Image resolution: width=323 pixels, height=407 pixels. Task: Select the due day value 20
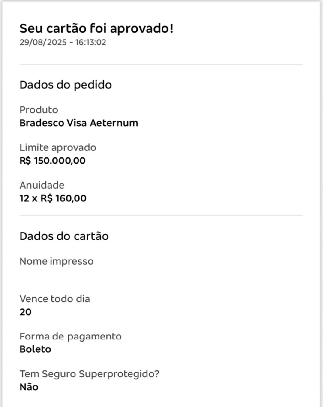[25, 312]
